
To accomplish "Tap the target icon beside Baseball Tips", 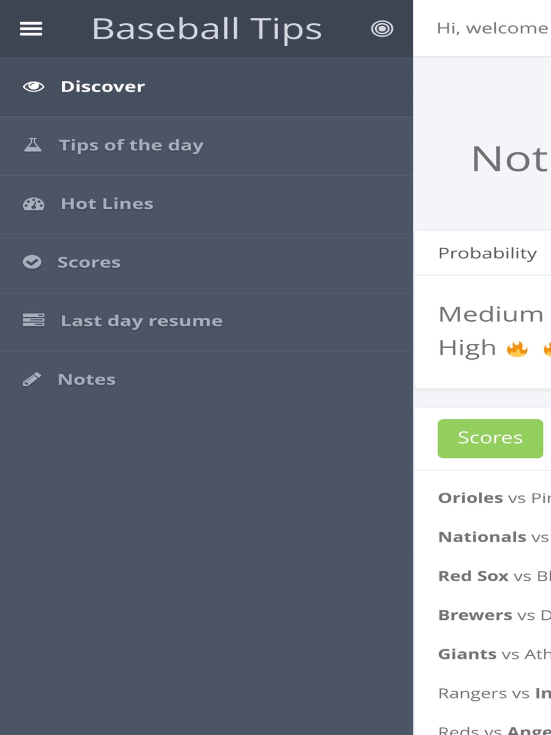I will coord(382,29).
